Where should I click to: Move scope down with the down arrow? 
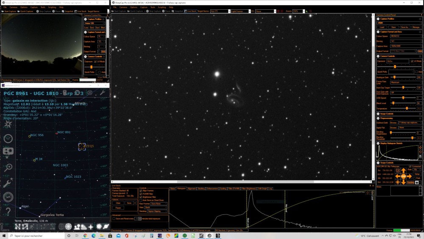(403, 182)
